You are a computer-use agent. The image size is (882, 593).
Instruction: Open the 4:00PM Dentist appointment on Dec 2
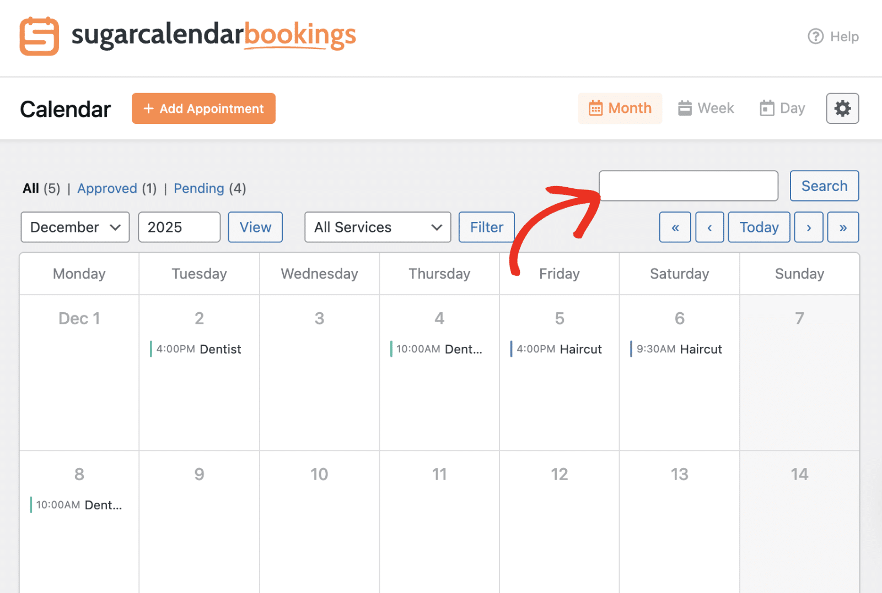click(x=198, y=349)
